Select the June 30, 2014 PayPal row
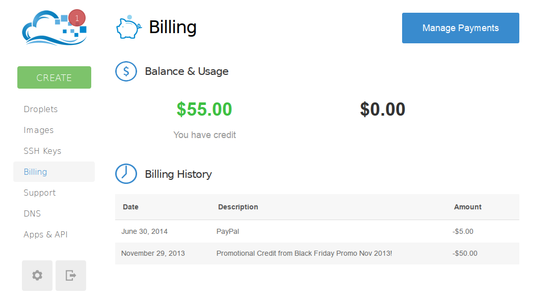The width and height of the screenshot is (555, 296). [317, 231]
